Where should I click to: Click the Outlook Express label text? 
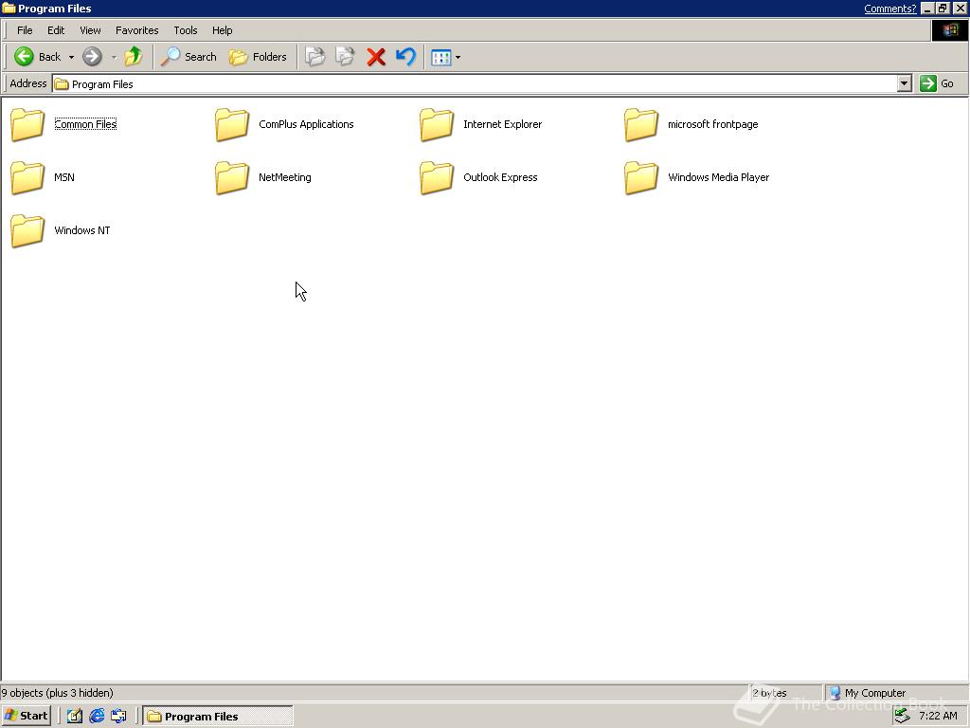click(500, 177)
